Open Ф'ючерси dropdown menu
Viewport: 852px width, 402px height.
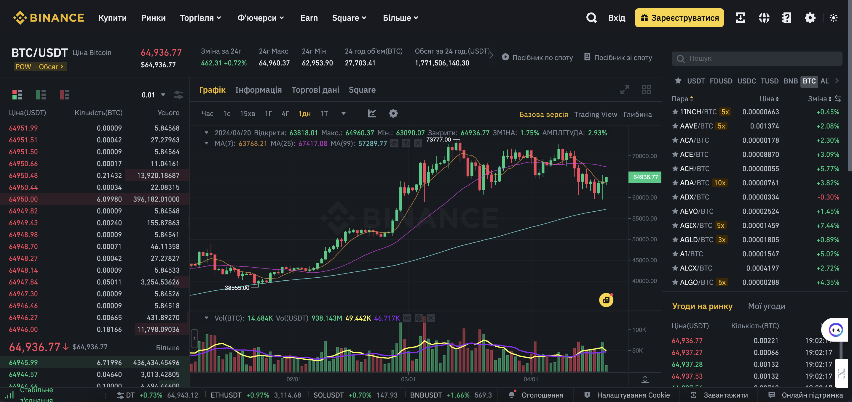click(x=261, y=17)
